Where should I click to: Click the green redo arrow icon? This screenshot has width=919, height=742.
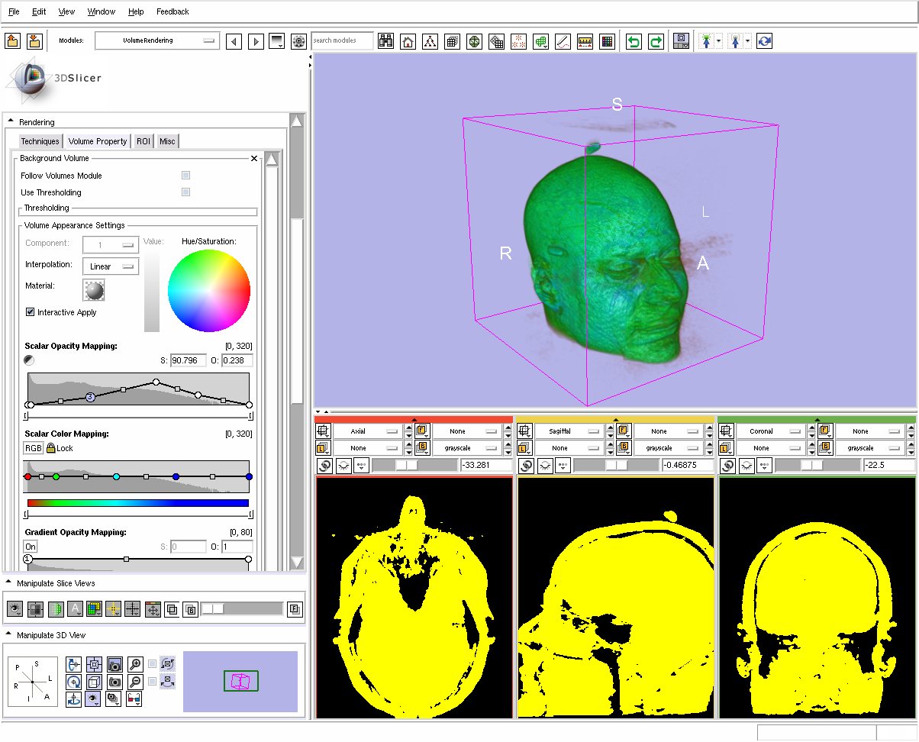656,41
